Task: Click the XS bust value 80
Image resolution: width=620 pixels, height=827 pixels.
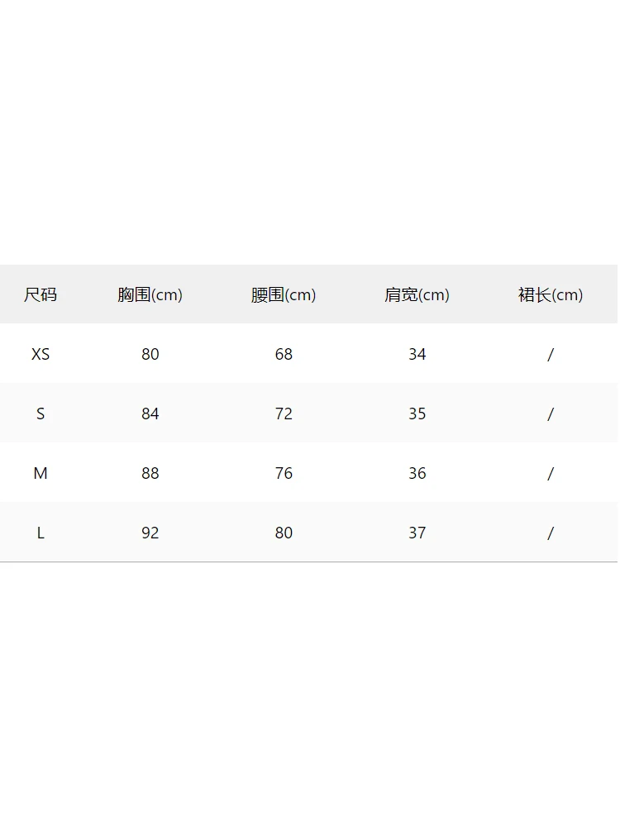Action: tap(150, 354)
